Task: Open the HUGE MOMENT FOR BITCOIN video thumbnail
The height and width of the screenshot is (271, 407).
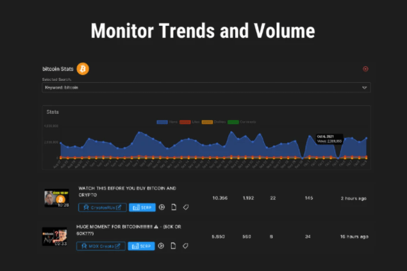Action: pyautogui.click(x=56, y=237)
